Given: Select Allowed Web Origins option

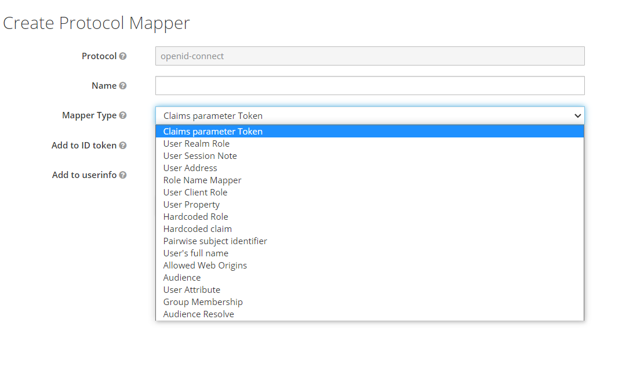Looking at the screenshot, I should [370, 266].
